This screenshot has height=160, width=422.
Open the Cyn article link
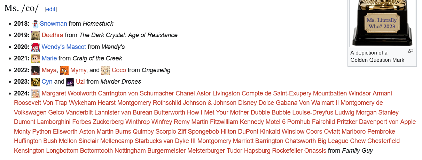[47, 82]
